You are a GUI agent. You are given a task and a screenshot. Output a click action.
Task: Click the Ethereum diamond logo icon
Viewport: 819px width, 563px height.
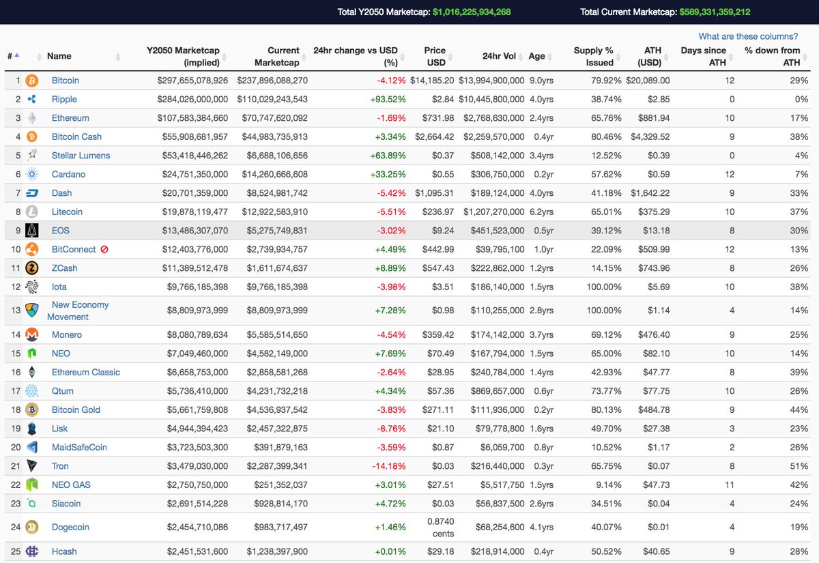tap(32, 118)
